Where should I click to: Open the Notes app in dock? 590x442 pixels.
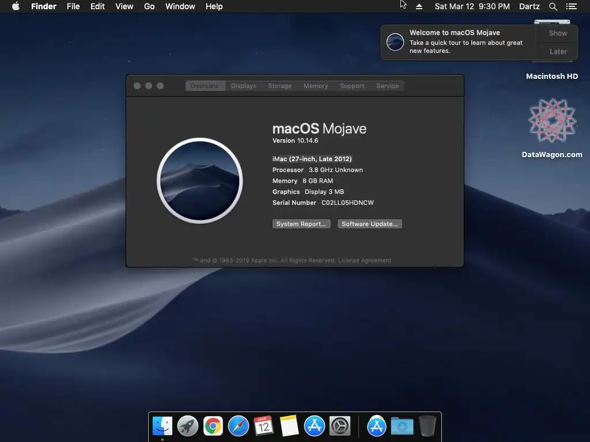289,426
